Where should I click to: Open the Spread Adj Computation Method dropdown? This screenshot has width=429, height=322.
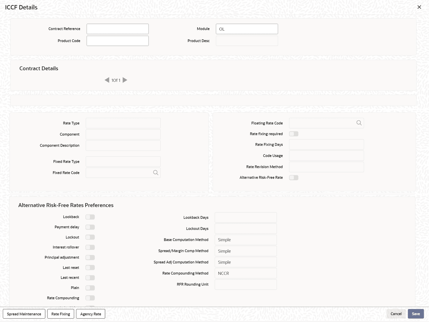coord(246,262)
